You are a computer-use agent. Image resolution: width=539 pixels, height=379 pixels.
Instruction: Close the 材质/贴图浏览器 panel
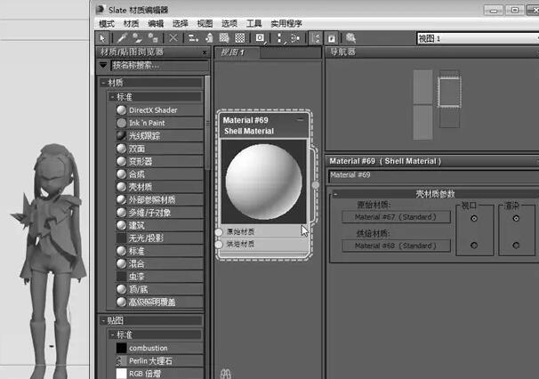pos(205,52)
